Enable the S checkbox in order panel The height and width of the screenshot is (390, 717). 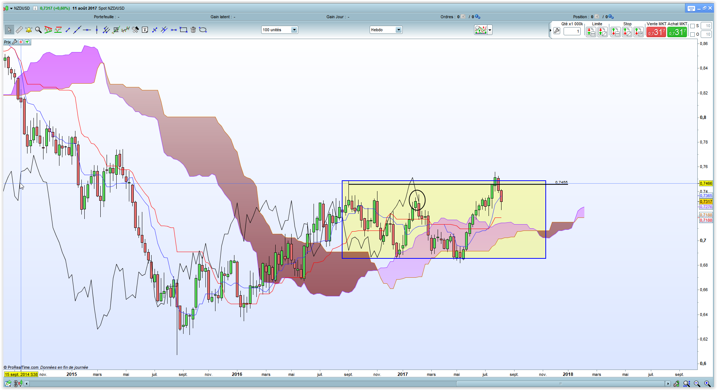[x=692, y=26]
